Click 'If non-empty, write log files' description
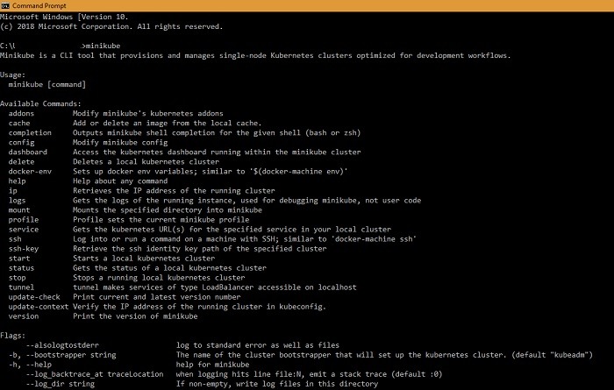614x390 pixels. click(277, 384)
